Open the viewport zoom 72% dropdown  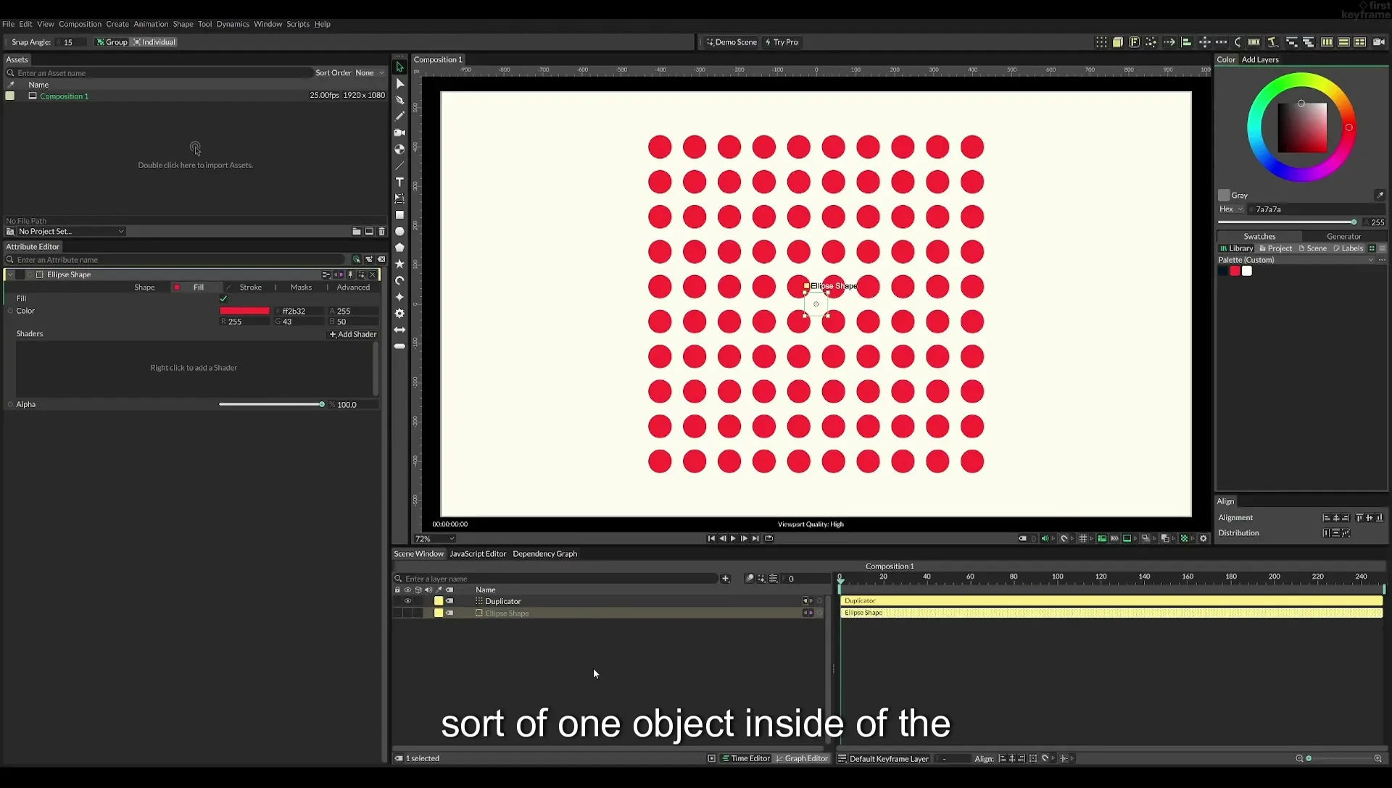point(435,539)
